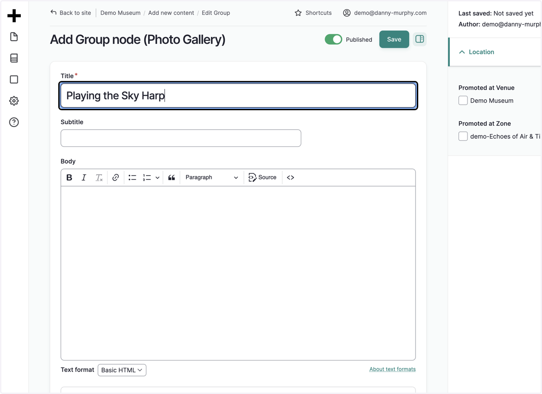The image size is (542, 394).
Task: Apply italic formatting in Body editor
Action: (x=84, y=178)
